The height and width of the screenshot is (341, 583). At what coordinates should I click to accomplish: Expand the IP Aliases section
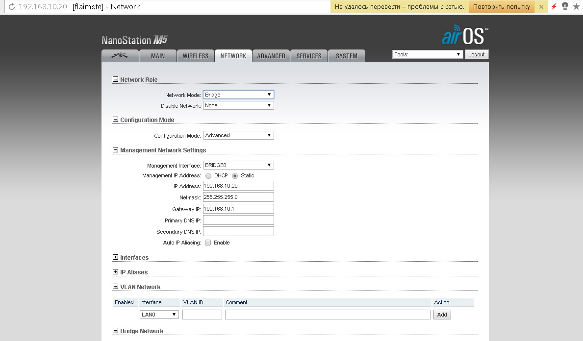116,272
